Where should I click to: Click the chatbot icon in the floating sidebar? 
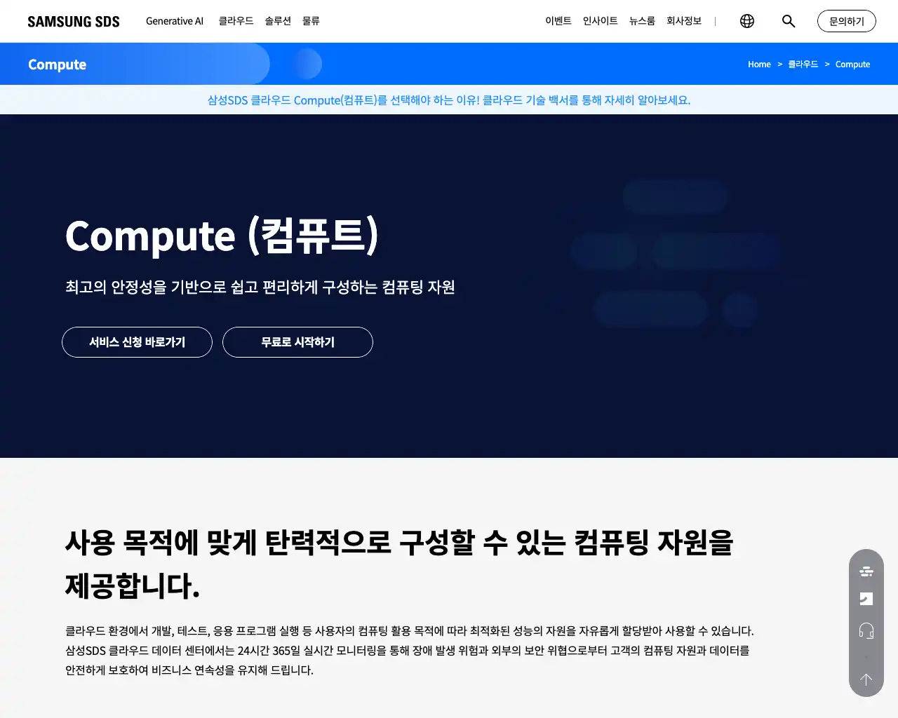[866, 571]
